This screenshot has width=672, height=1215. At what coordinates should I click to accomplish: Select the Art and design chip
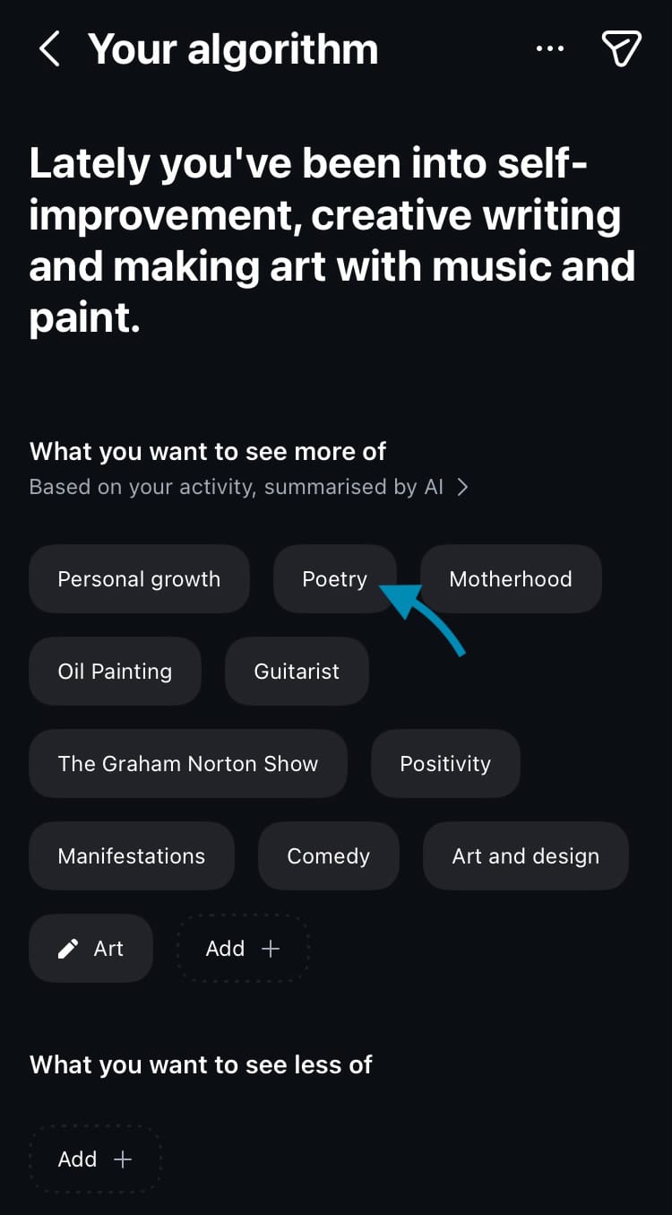[x=525, y=856]
